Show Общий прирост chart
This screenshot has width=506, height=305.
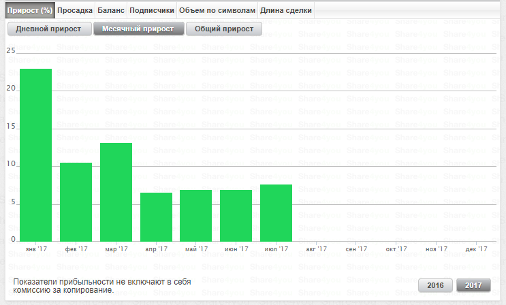223,29
